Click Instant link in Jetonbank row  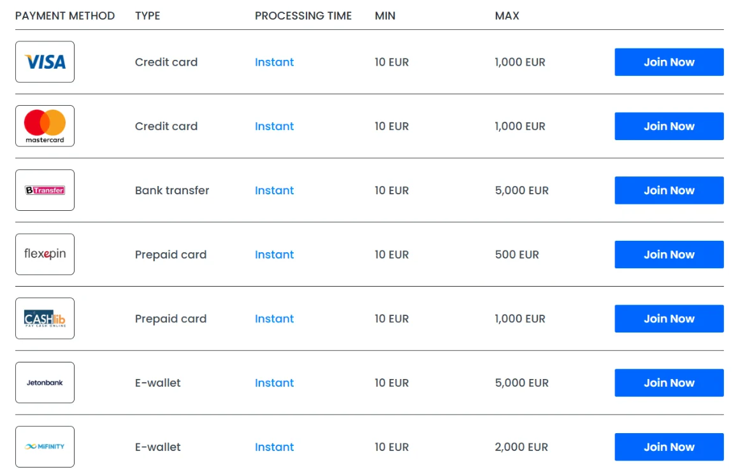pos(275,383)
